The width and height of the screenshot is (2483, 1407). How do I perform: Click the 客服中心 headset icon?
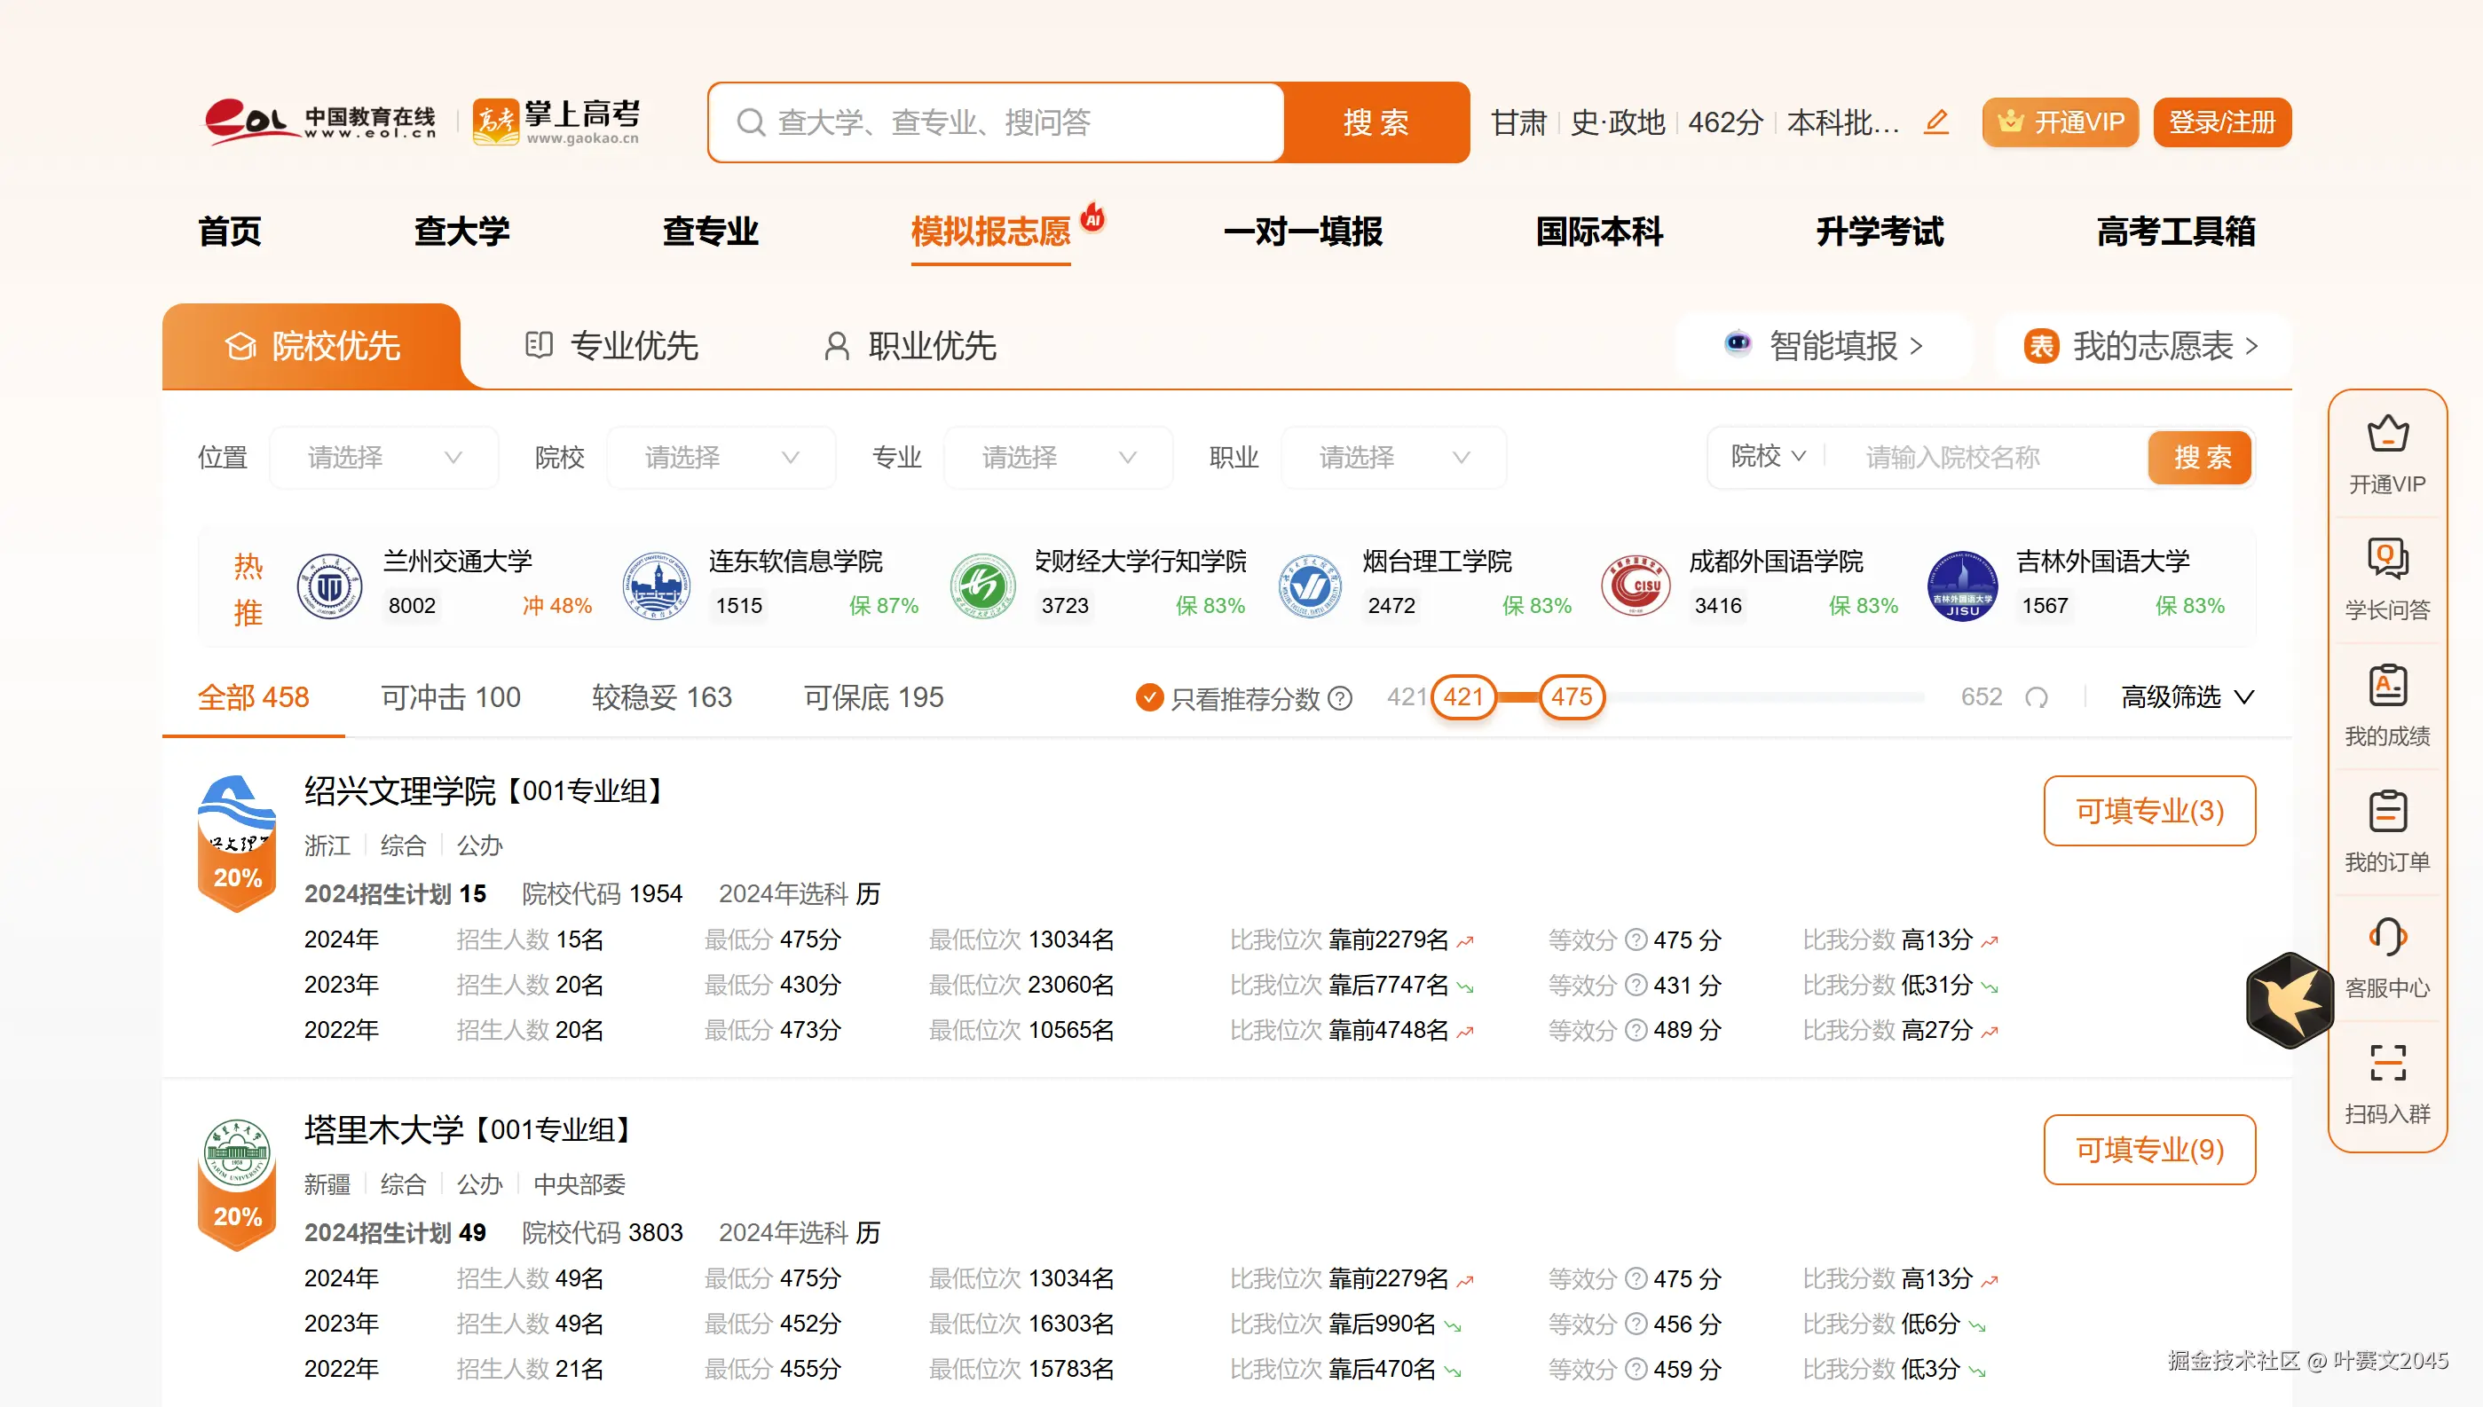click(x=2386, y=938)
